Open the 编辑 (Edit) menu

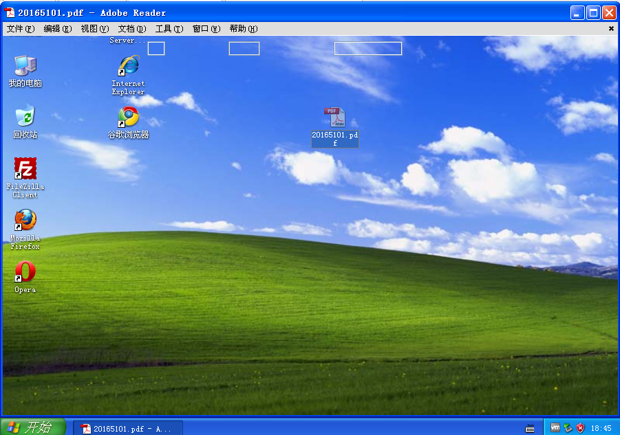pos(58,29)
